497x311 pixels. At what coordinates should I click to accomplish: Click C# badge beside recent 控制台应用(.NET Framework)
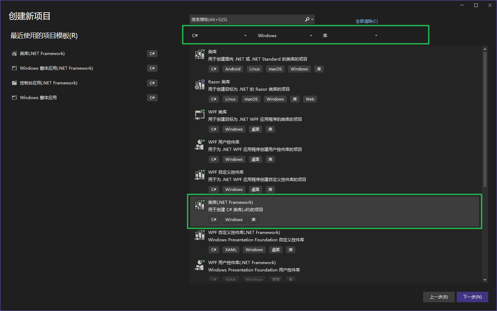(x=152, y=83)
